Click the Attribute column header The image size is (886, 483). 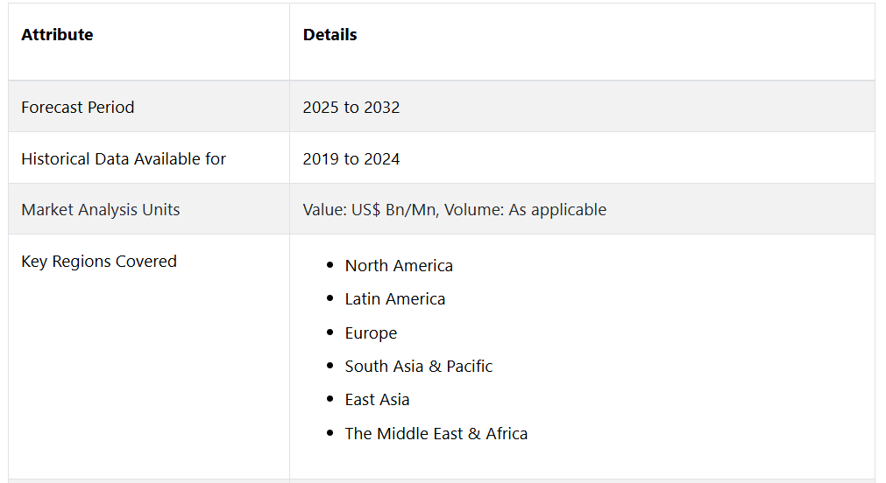tap(57, 35)
